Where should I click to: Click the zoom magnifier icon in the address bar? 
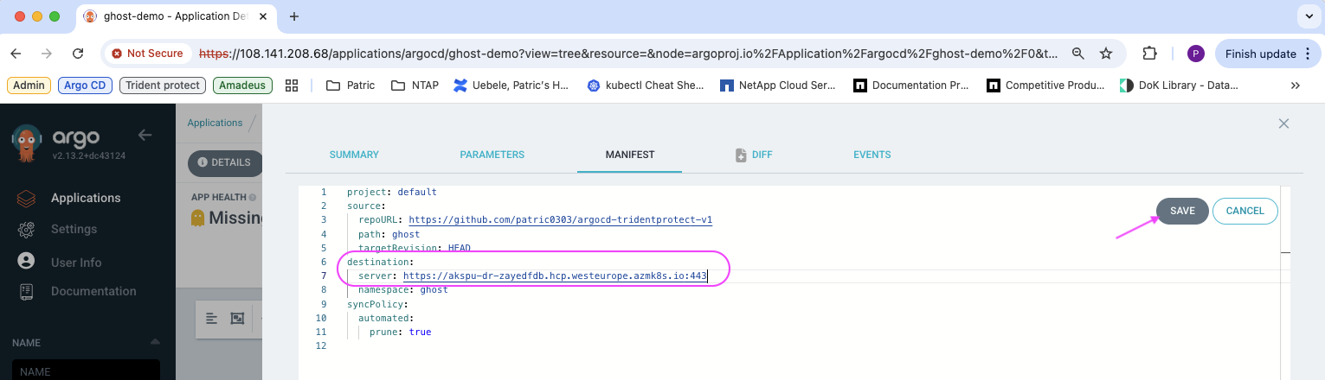click(1078, 54)
